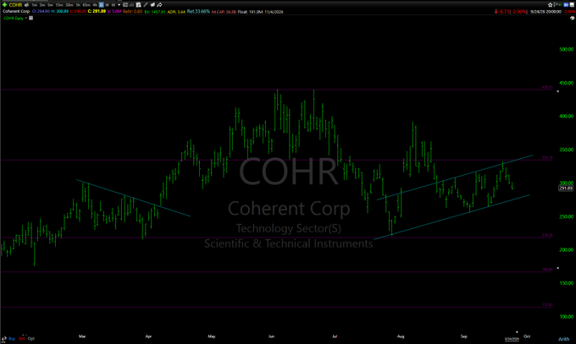This screenshot has height=344, width=576.
Task: Switch to the 1m timeframe
Action: click(35, 5)
